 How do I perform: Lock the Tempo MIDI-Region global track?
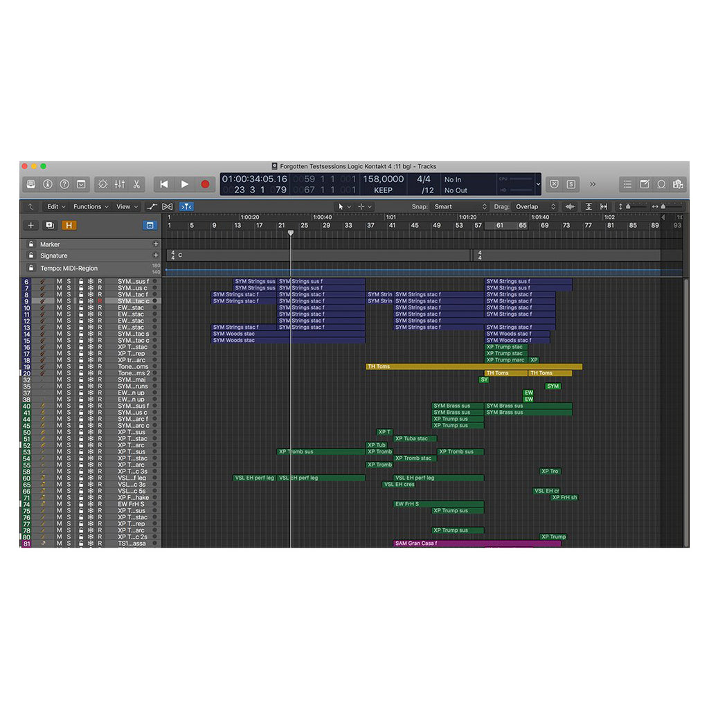[x=30, y=268]
